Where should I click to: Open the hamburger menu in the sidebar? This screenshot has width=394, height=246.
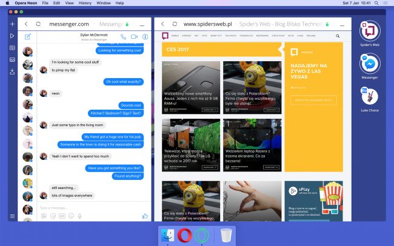[12, 216]
